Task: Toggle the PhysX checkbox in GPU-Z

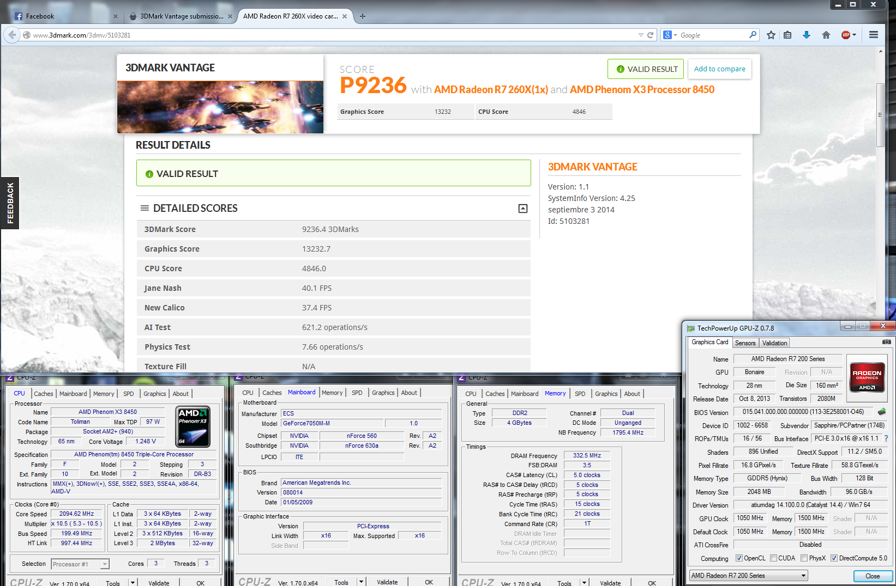Action: click(x=804, y=558)
